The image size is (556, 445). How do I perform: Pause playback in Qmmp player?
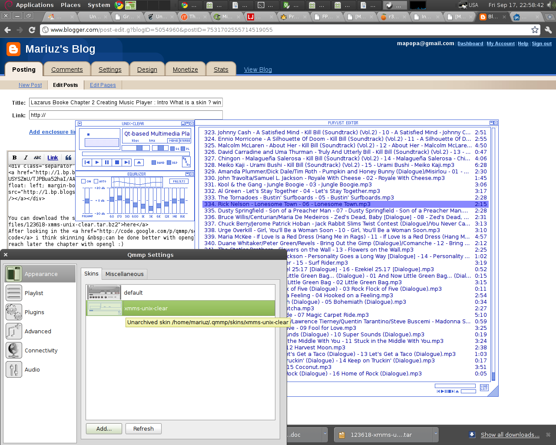coord(107,163)
